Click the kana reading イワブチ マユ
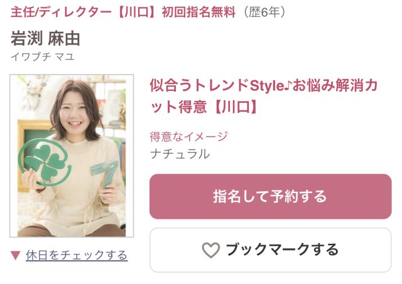 pyautogui.click(x=43, y=56)
